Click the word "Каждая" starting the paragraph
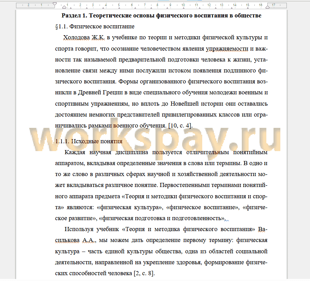Image resolution: width=310 pixels, height=281 pixels. click(x=75, y=152)
